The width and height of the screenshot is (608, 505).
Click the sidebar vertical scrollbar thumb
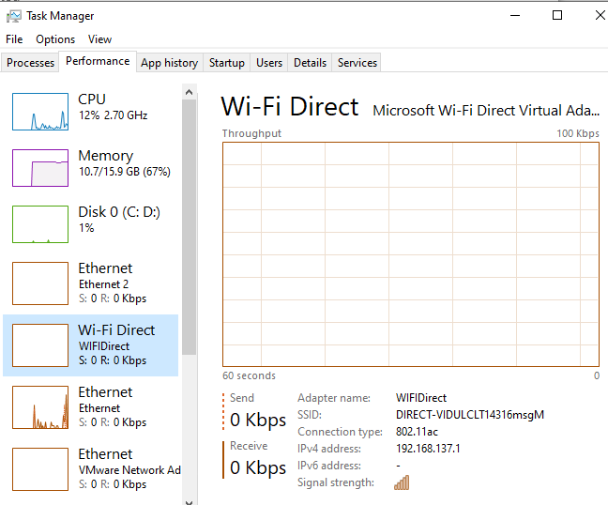point(190,227)
